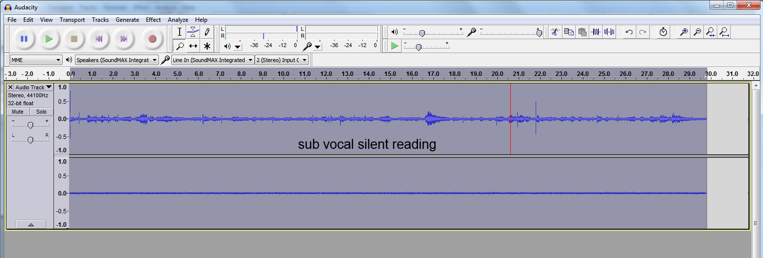Viewport: 763px width, 258px height.
Task: Click the Silence audio icon
Action: (x=609, y=32)
